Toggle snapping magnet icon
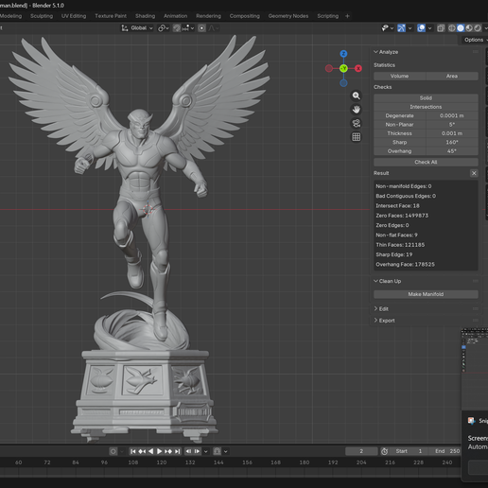Screen dimensions: 488x488 177,28
